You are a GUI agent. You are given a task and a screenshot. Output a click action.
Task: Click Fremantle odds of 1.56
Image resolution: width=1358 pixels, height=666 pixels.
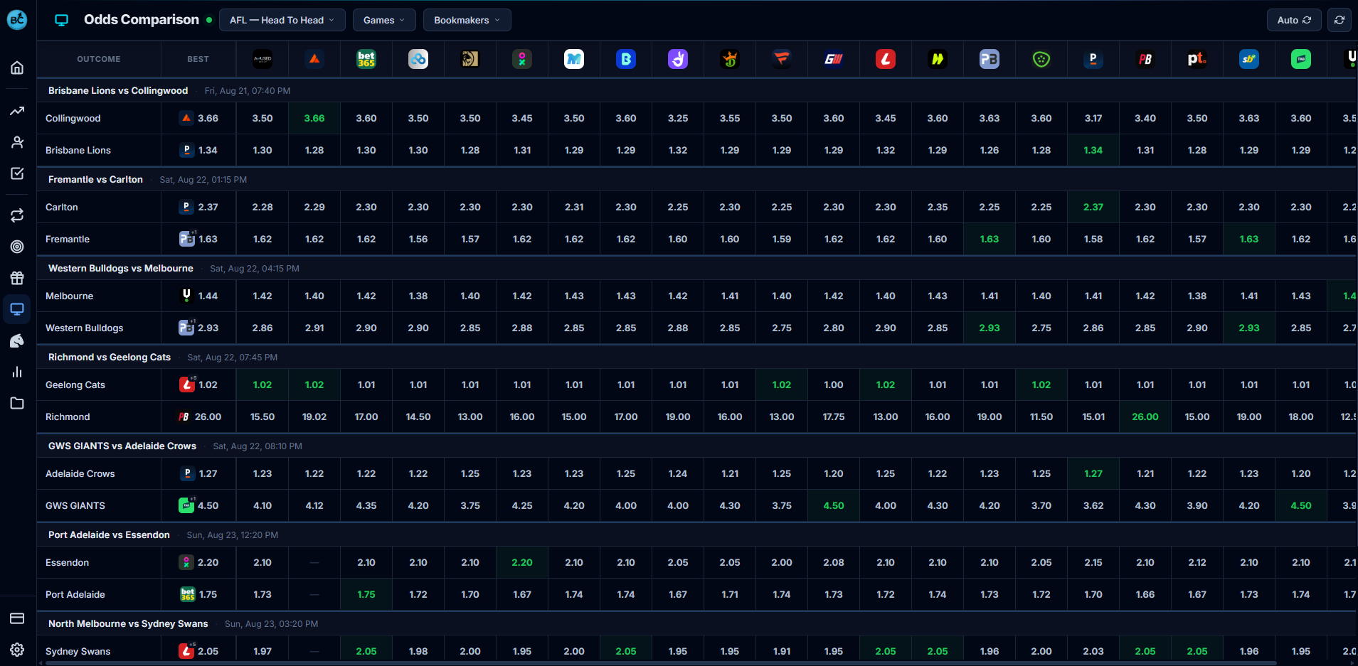[418, 239]
